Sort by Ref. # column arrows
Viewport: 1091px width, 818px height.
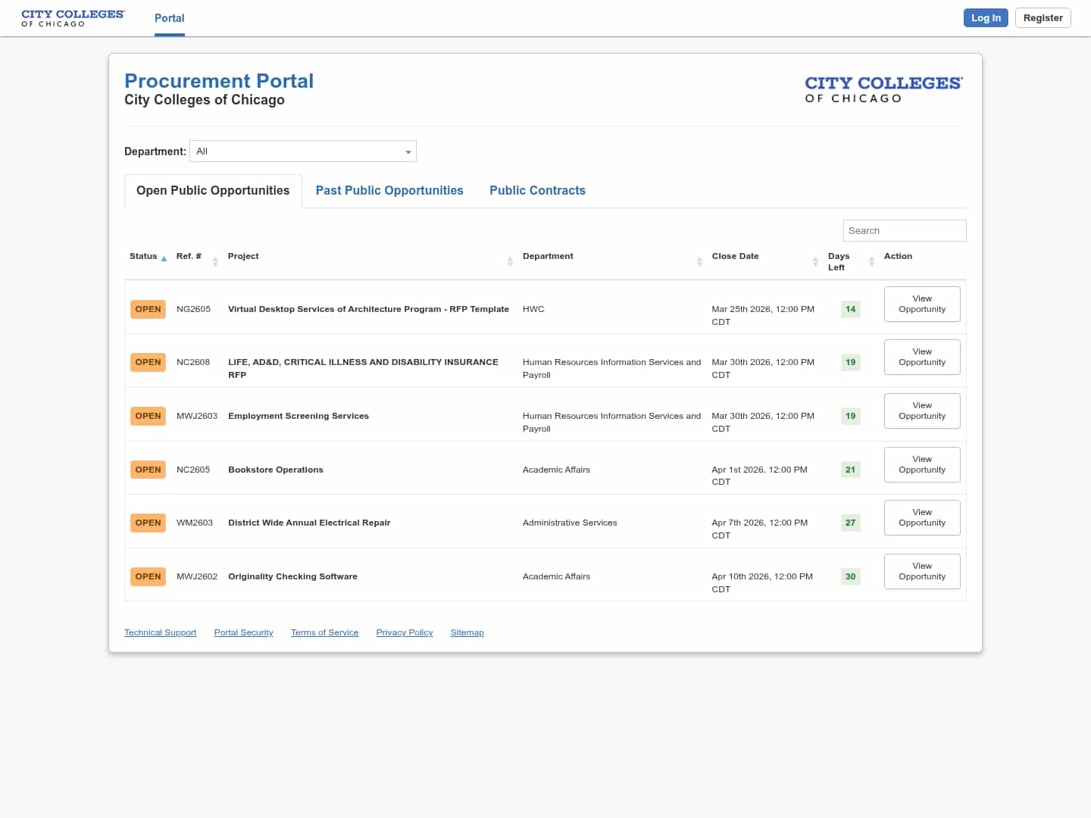pos(215,261)
